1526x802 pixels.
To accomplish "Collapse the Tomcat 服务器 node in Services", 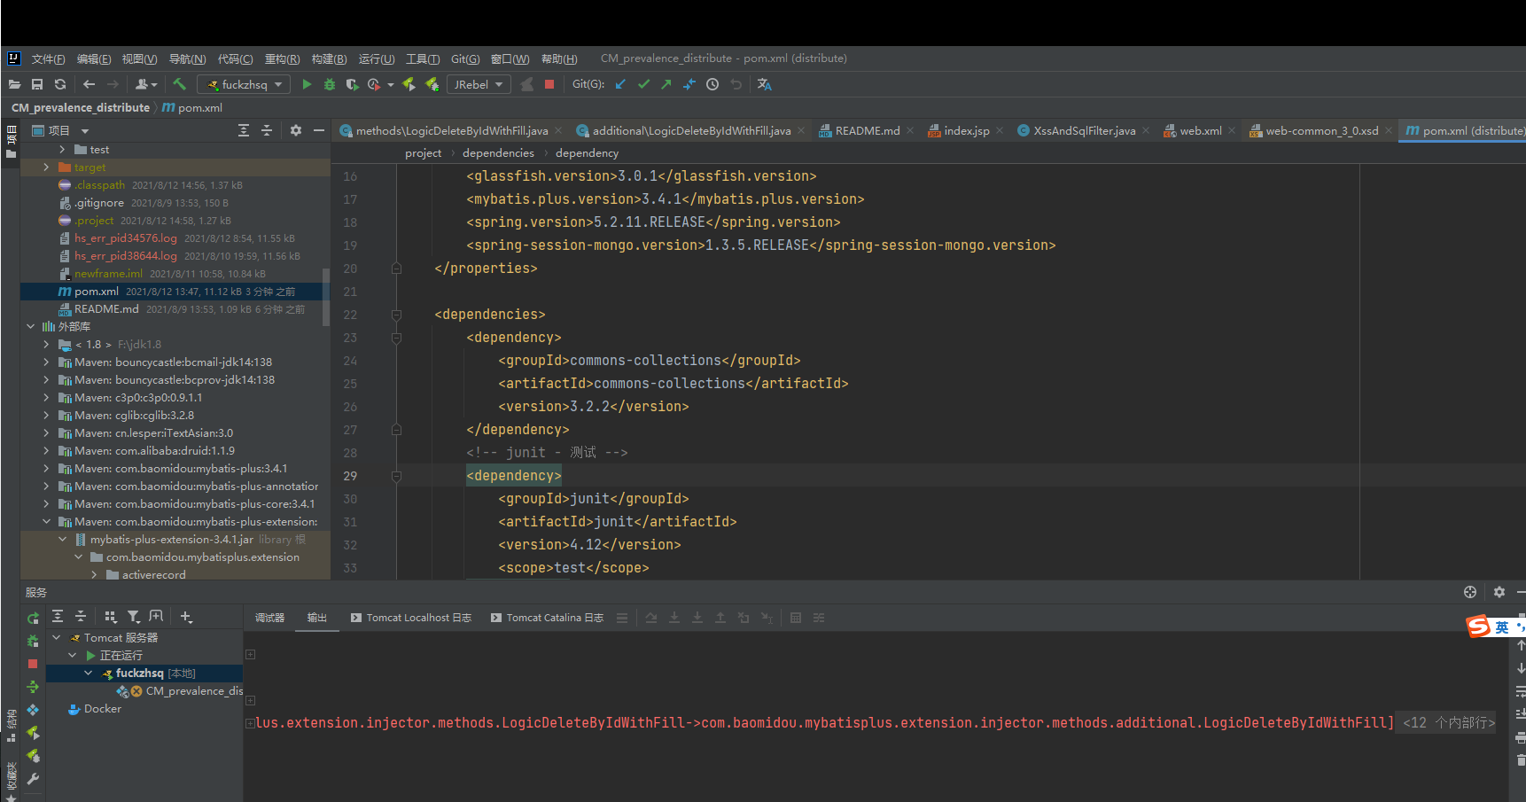I will click(x=57, y=638).
